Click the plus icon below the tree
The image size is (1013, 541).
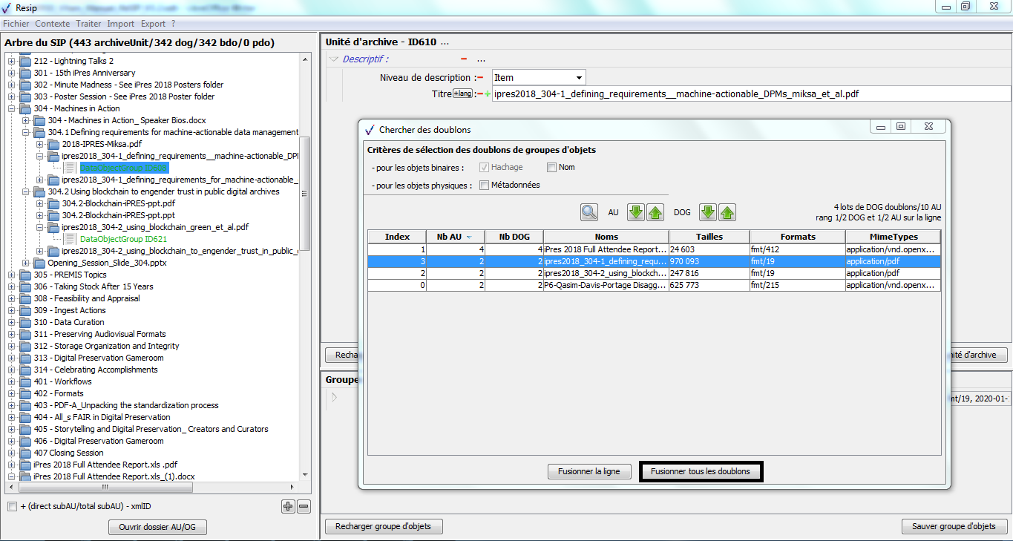[x=288, y=506]
